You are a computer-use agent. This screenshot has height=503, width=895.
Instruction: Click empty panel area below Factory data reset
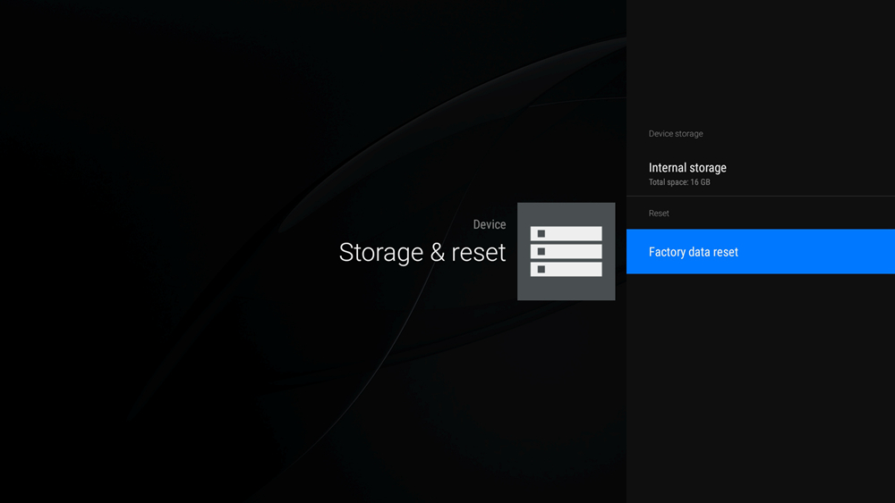point(760,388)
